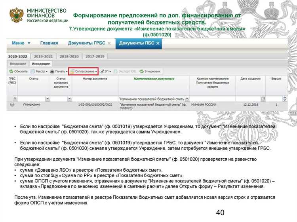Click the status indicator icon in Утверждено row
The height and width of the screenshot is (222, 297).
coord(12,104)
